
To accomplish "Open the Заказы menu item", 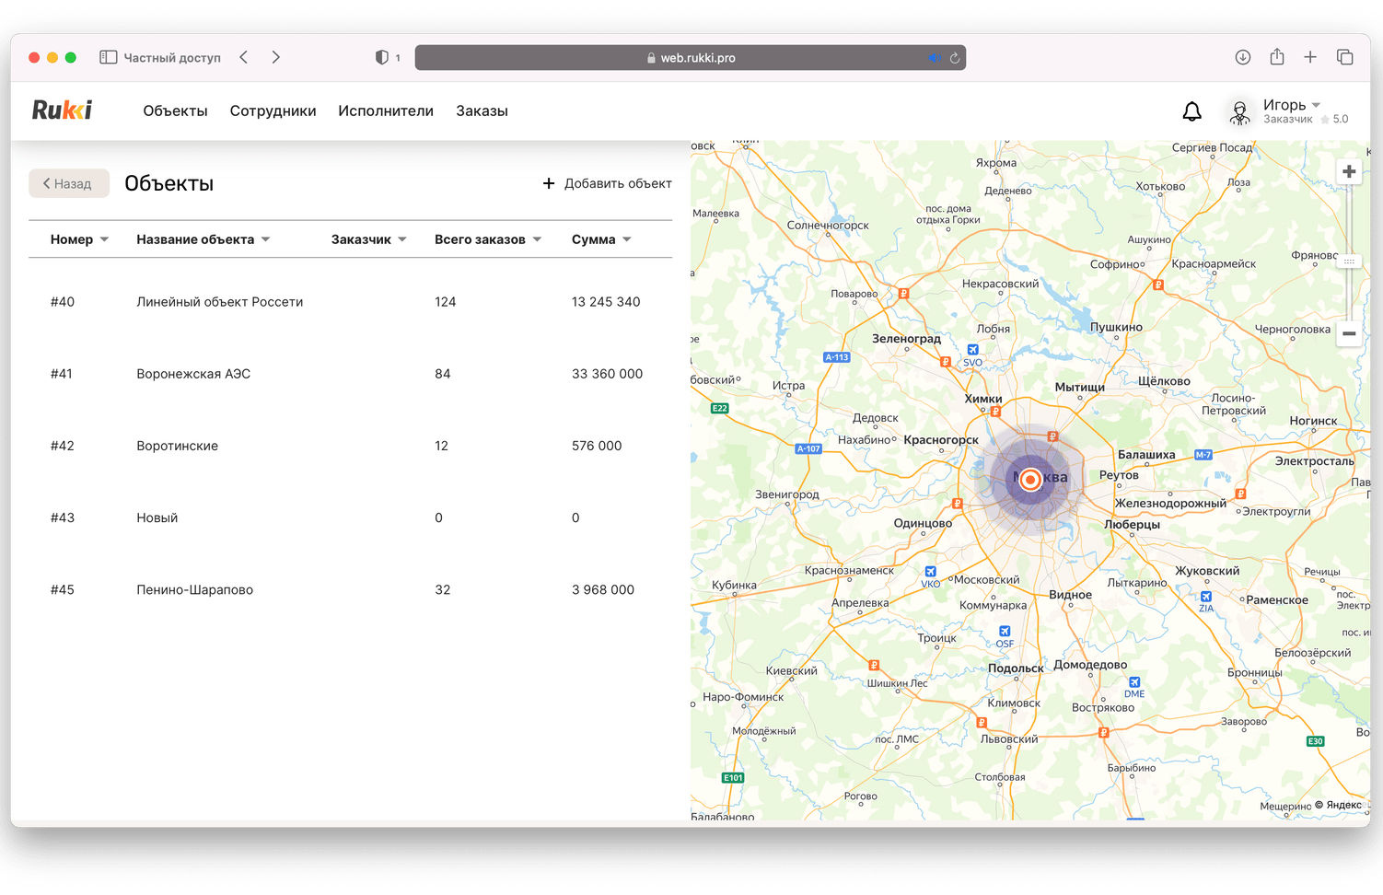I will [x=482, y=110].
